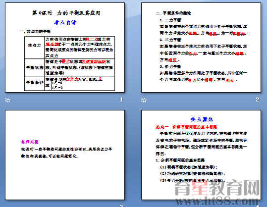The image size is (267, 207).
Task: Click the www.ht88.com watermark link
Action: tap(216, 201)
